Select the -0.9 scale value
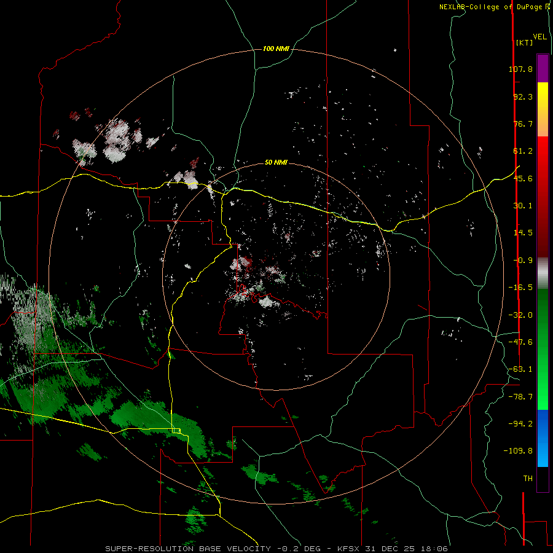 [x=523, y=261]
